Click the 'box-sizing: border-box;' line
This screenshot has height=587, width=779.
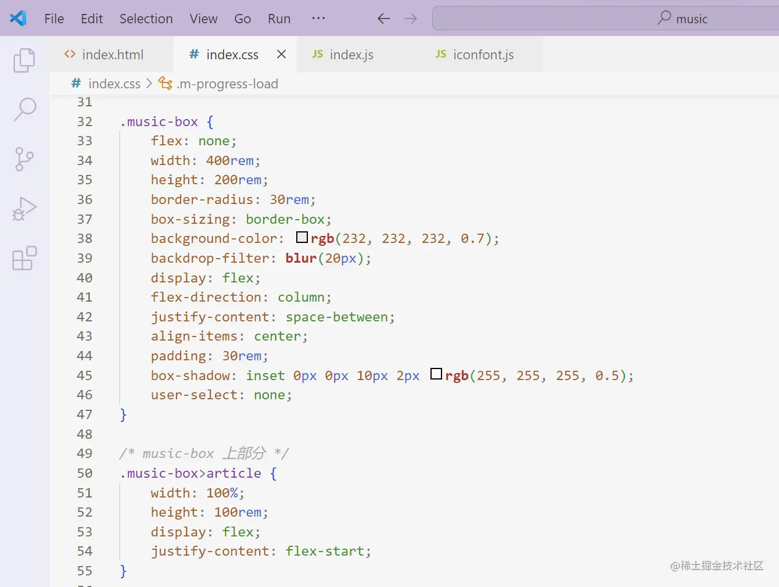tap(241, 219)
